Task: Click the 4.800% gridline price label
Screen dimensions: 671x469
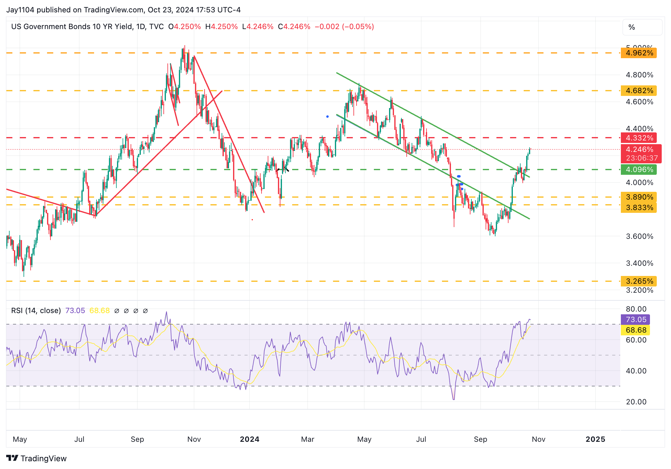Action: 639,75
